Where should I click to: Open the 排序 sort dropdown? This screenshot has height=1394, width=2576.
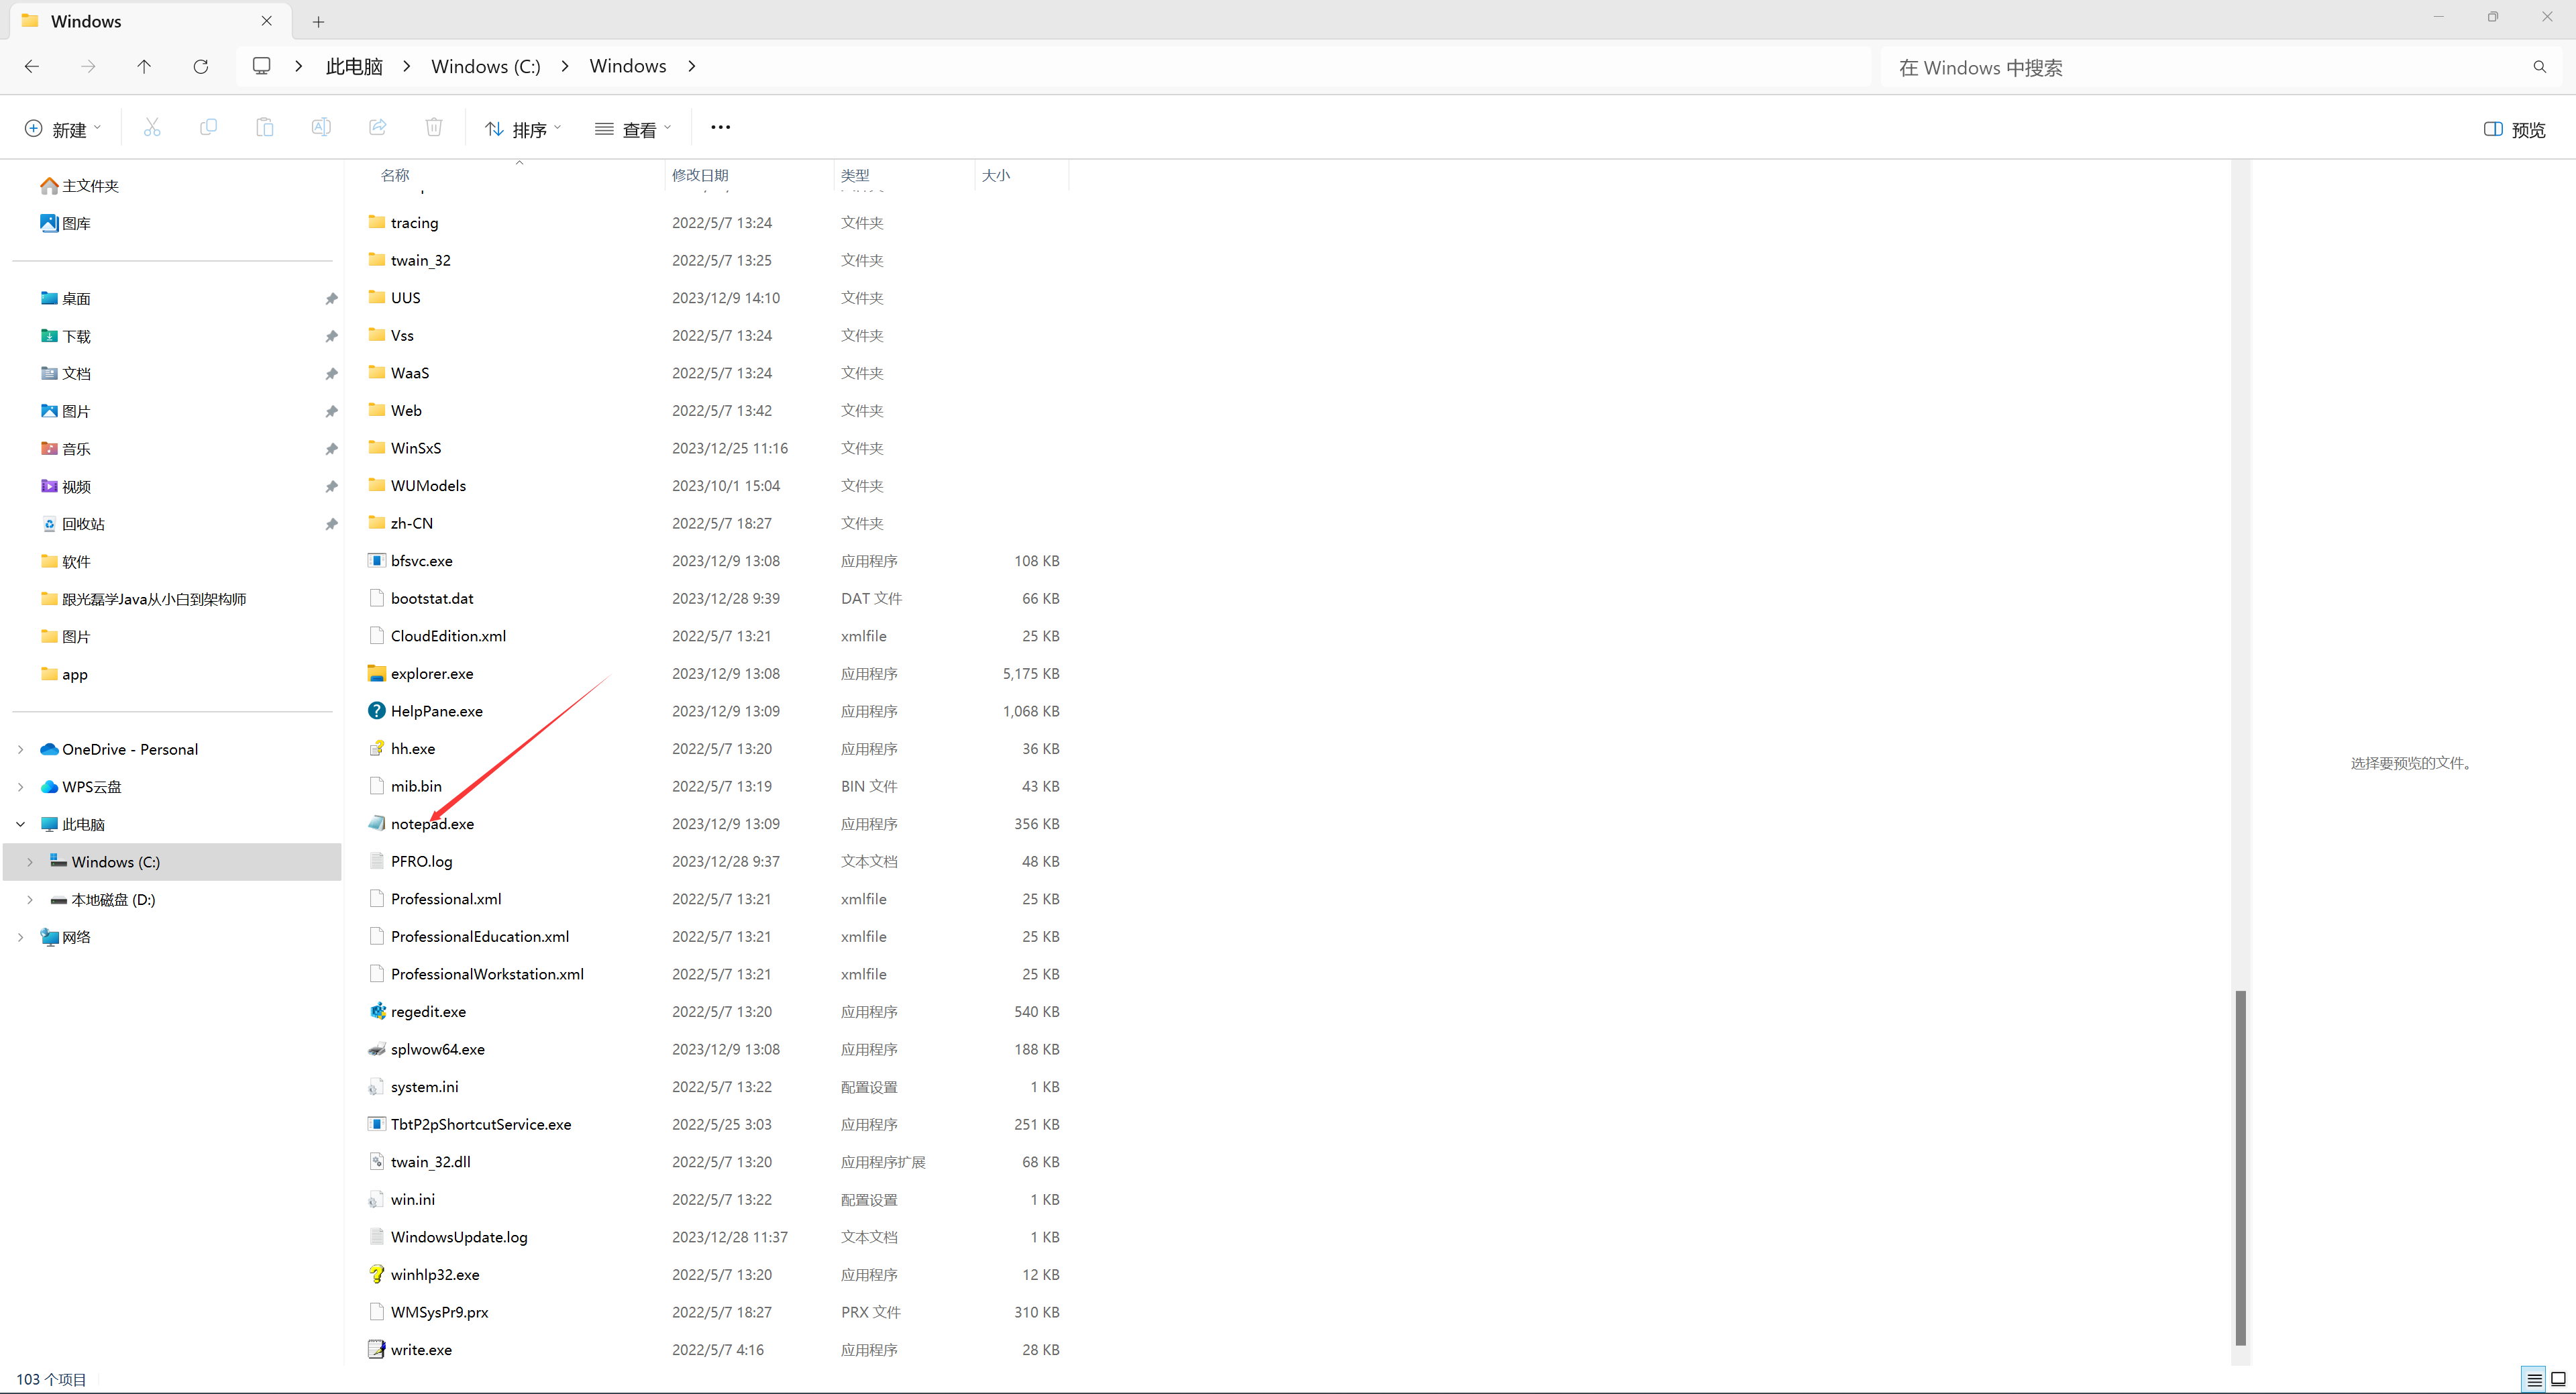tap(523, 129)
